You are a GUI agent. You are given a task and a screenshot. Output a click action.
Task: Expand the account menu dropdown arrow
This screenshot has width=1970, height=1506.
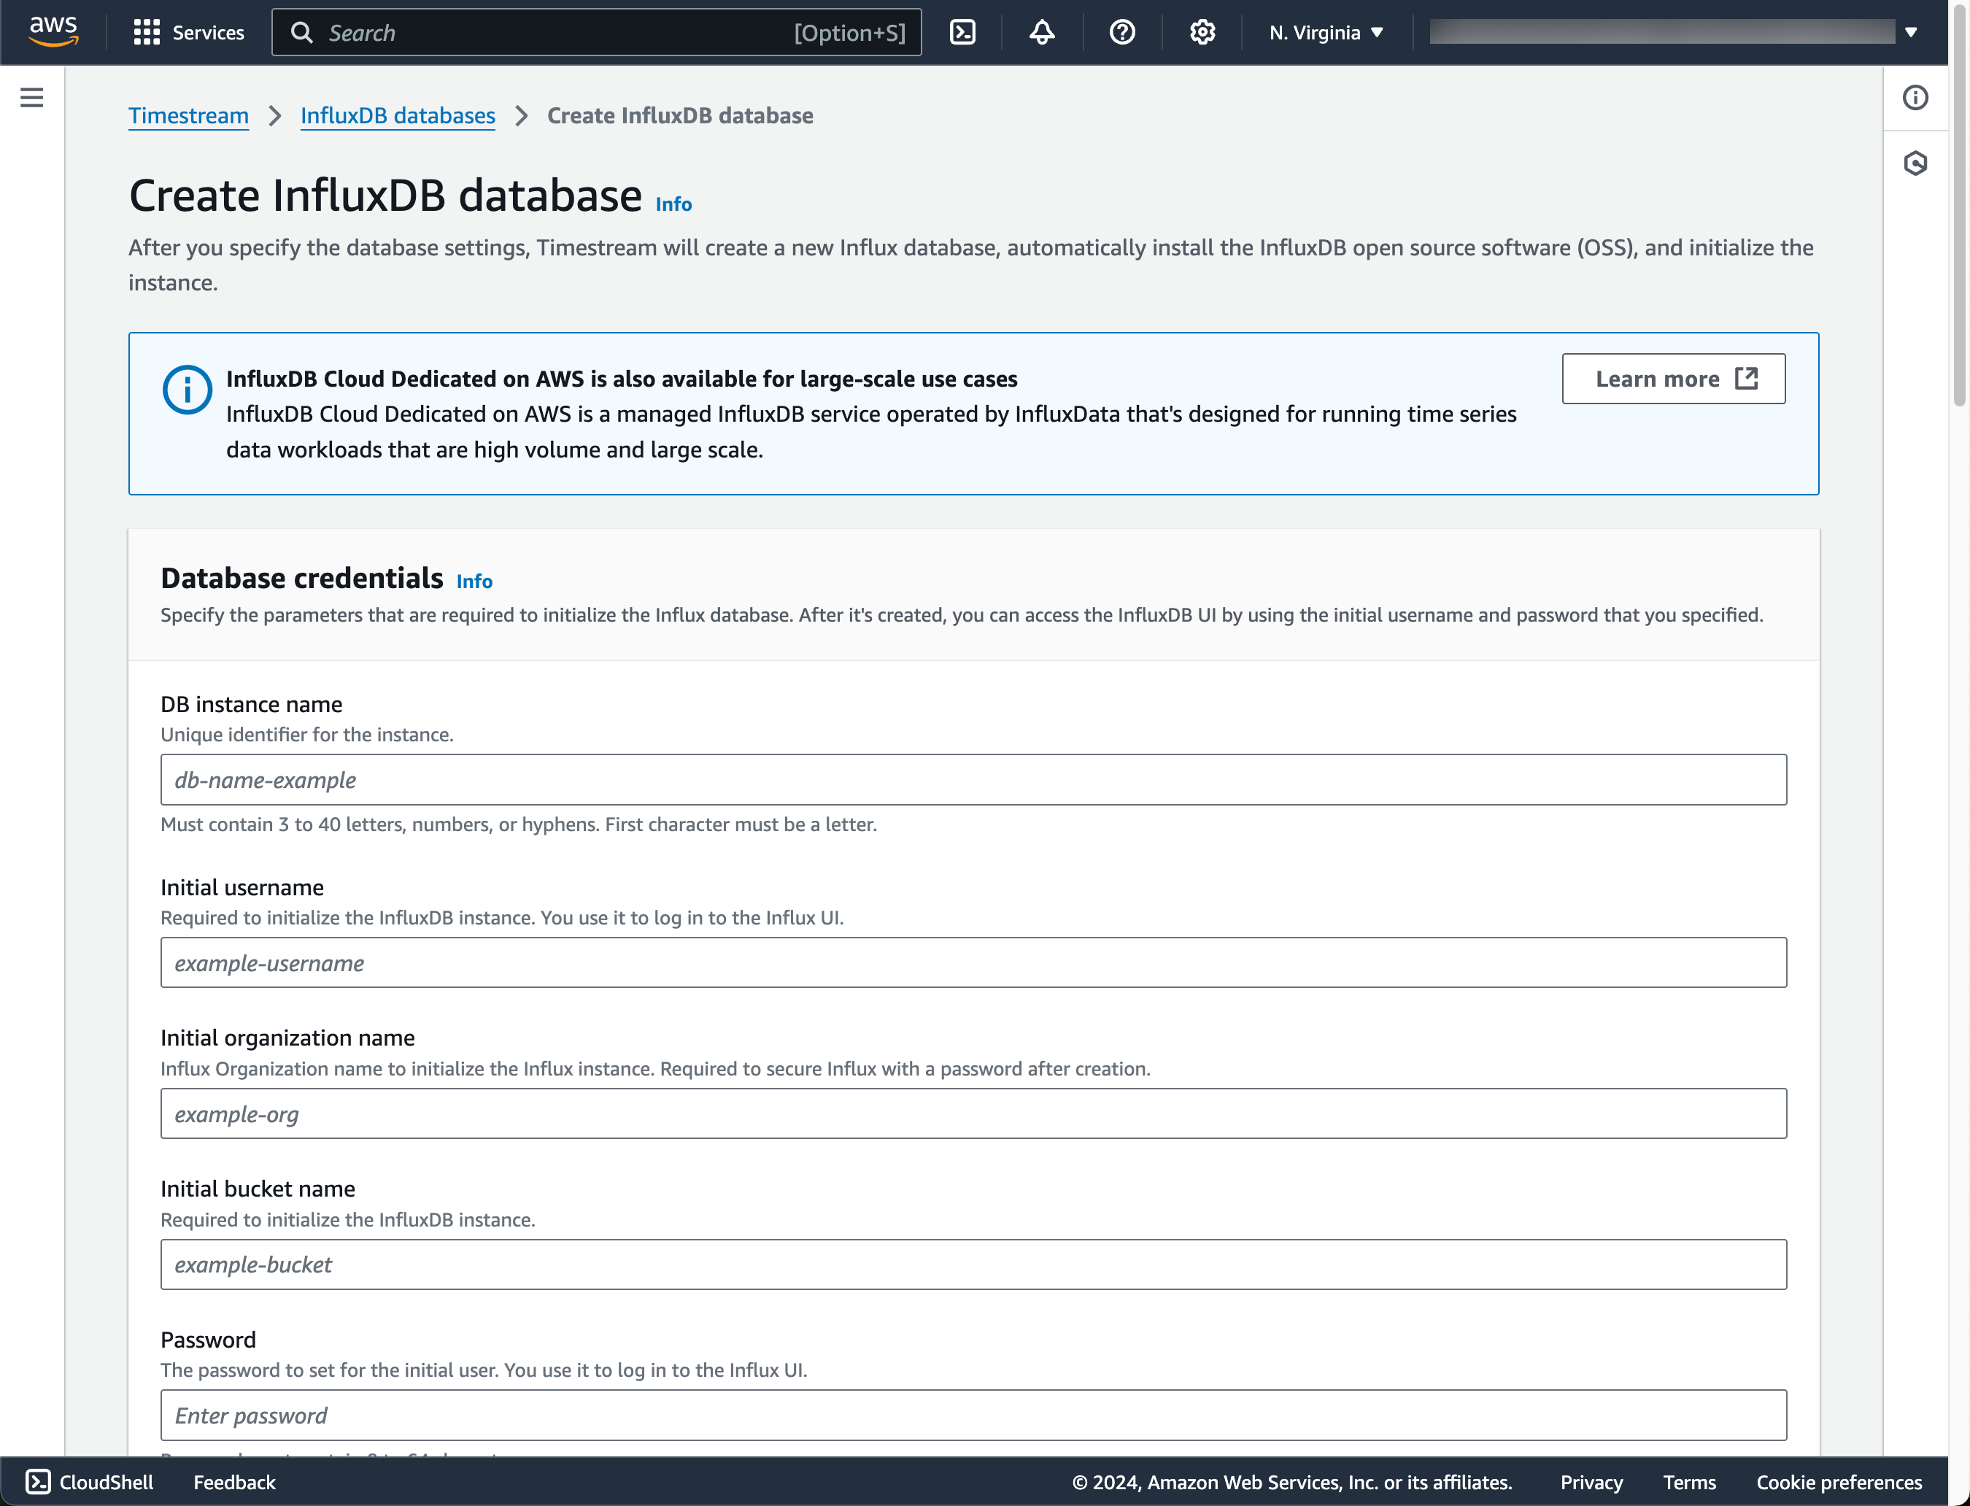click(x=1910, y=32)
